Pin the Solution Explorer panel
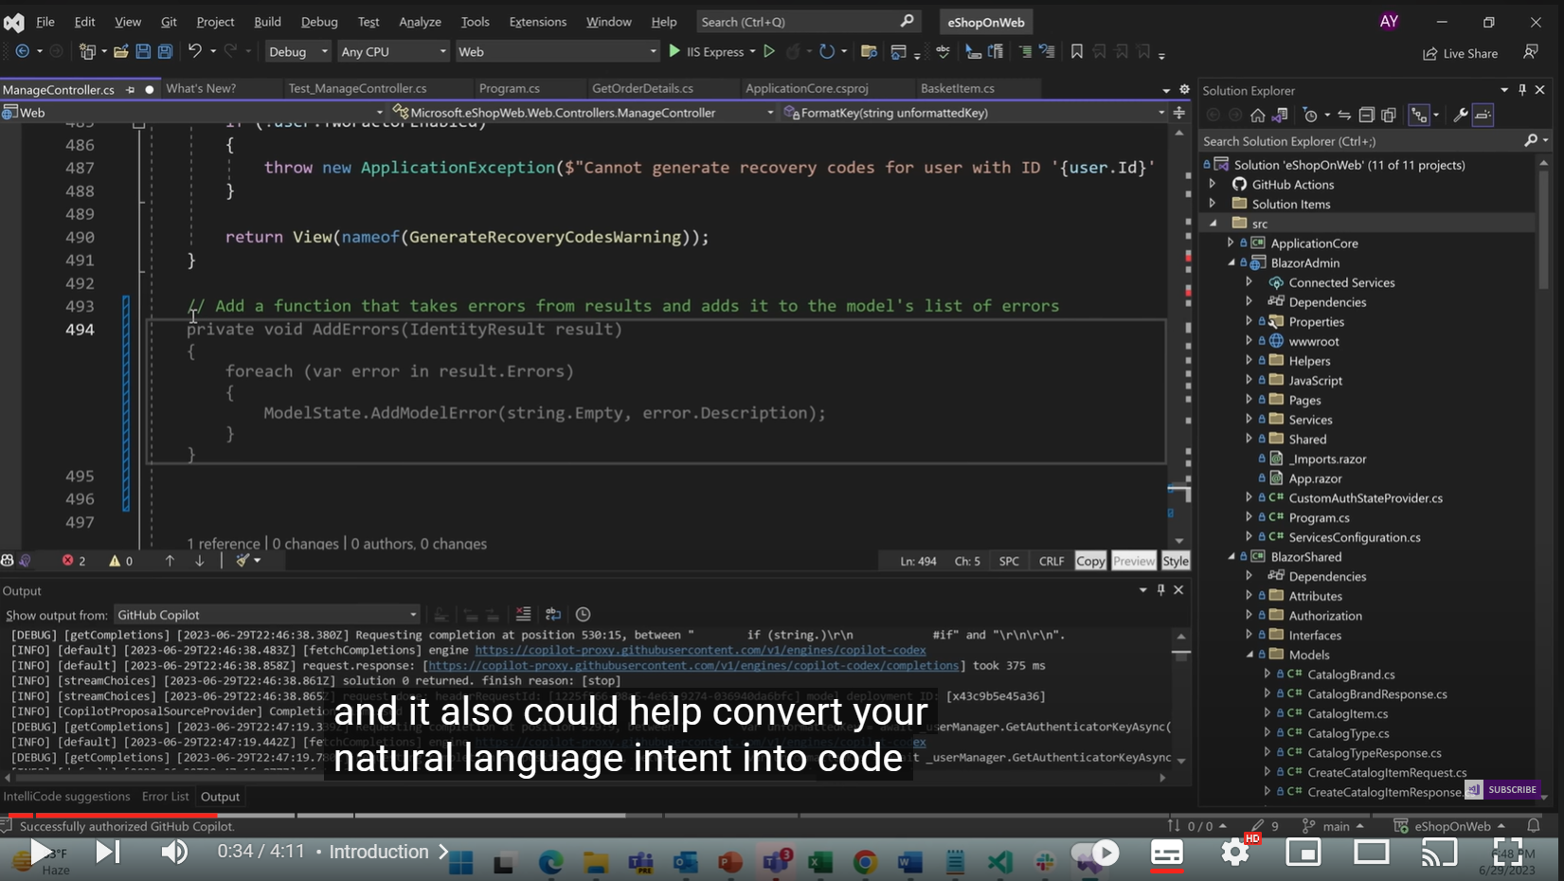 1522,90
